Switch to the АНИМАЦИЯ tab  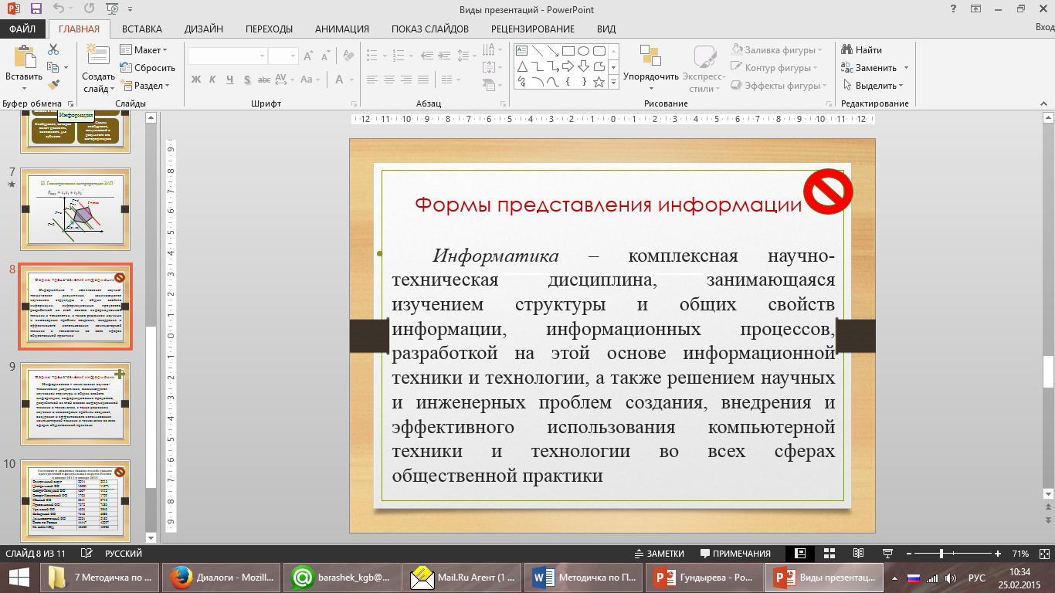click(x=342, y=29)
